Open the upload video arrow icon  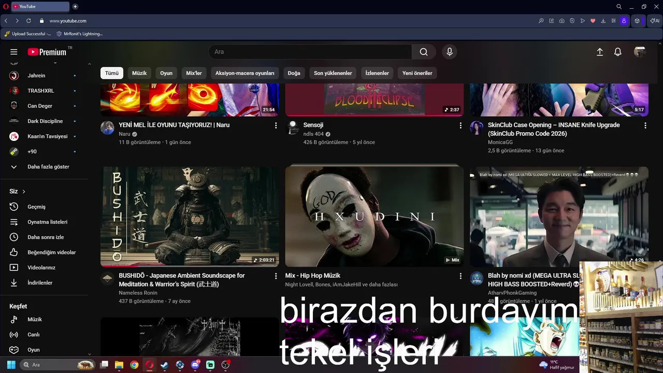pos(600,52)
